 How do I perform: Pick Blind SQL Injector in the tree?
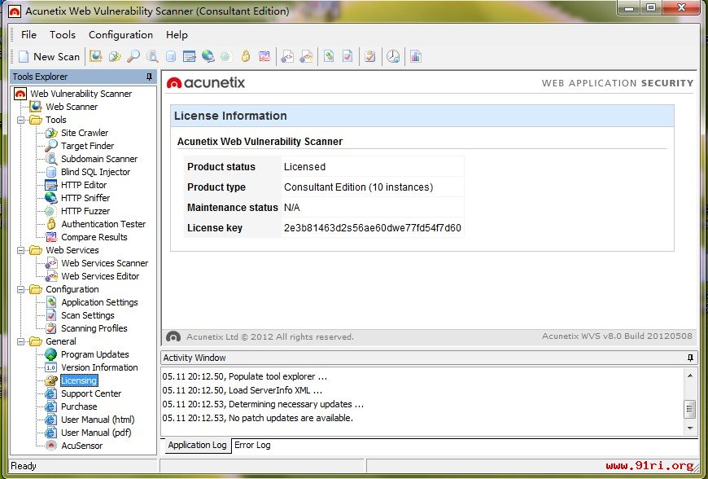click(96, 172)
